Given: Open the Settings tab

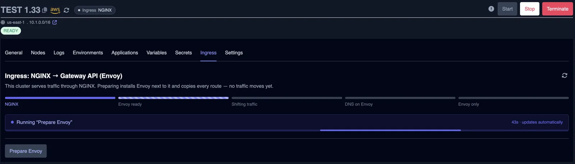Looking at the screenshot, I should coord(234,53).
